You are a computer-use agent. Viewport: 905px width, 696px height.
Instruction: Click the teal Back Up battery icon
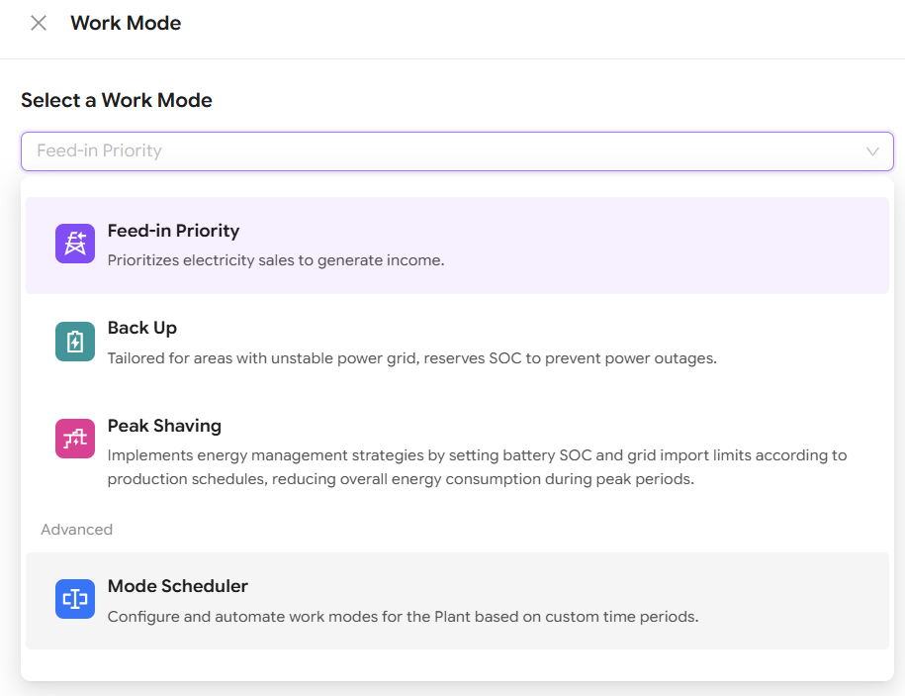[x=75, y=342]
